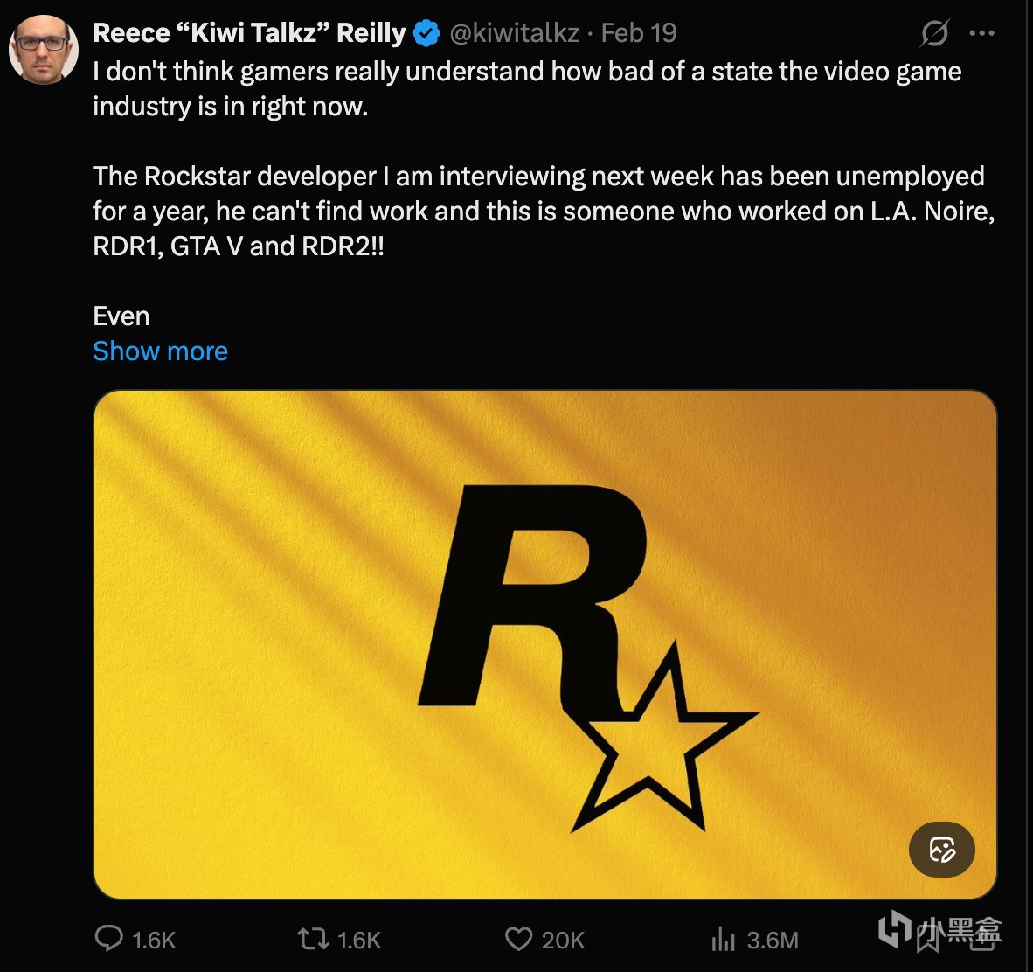1033x972 pixels.
Task: Expand the tweet with Show more
Action: click(160, 351)
